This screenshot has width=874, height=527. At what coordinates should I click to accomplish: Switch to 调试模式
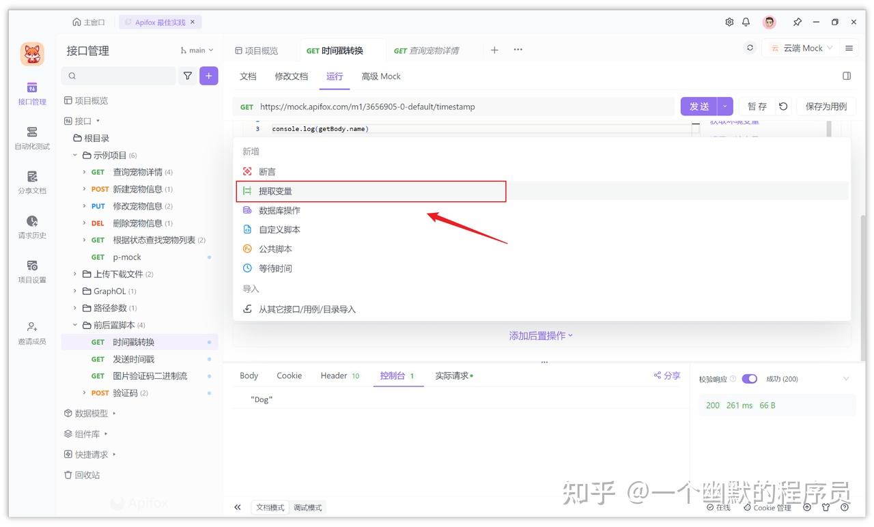click(x=307, y=508)
